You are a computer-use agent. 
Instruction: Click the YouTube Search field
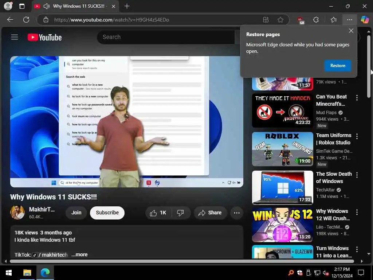166,37
